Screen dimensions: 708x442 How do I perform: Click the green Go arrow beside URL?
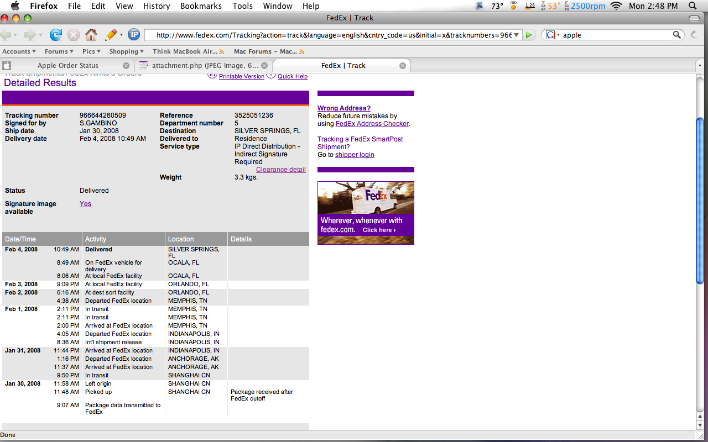(529, 35)
